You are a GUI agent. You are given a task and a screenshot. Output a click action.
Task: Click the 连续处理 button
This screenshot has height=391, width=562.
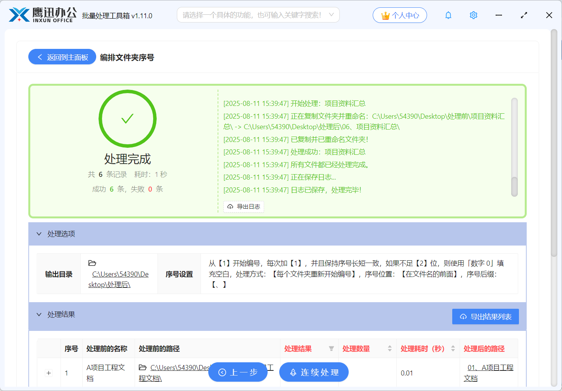314,372
